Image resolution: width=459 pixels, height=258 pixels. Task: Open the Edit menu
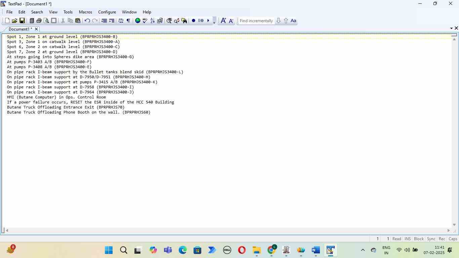click(x=22, y=12)
